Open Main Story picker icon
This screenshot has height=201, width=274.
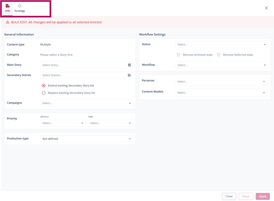point(129,65)
